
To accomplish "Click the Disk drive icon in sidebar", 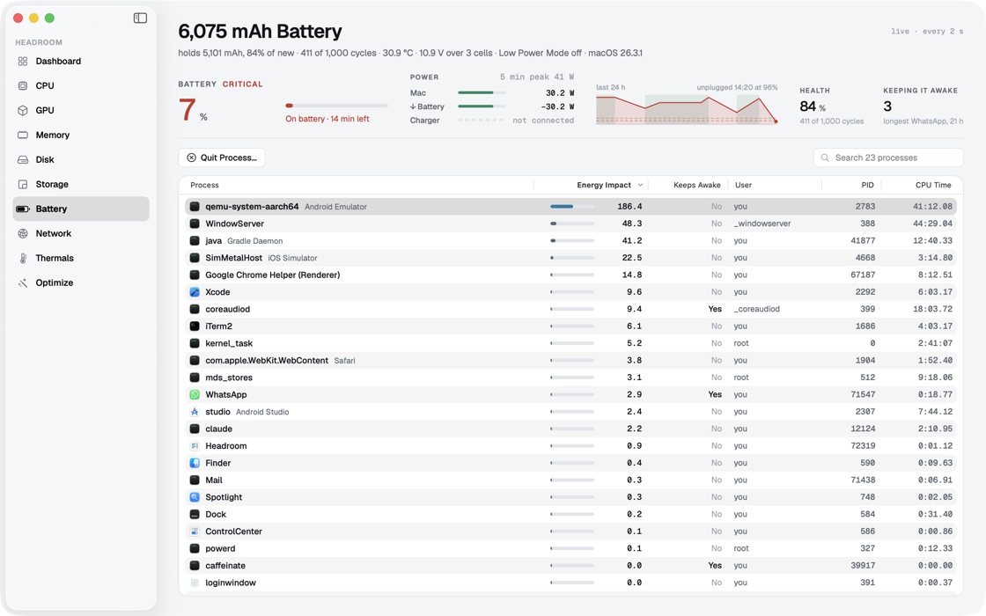I will click(x=23, y=159).
